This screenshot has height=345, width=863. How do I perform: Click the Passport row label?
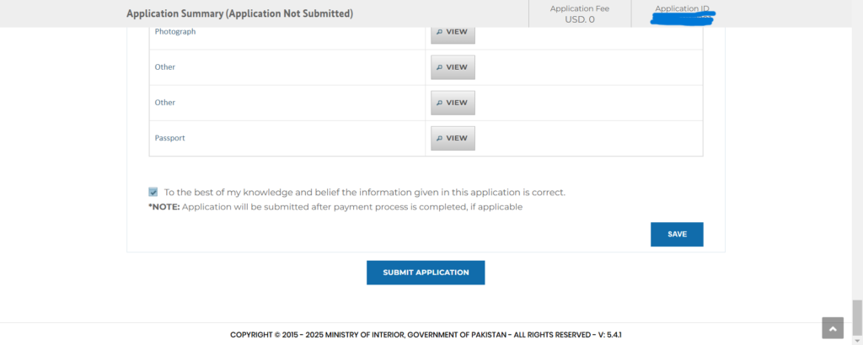[169, 138]
